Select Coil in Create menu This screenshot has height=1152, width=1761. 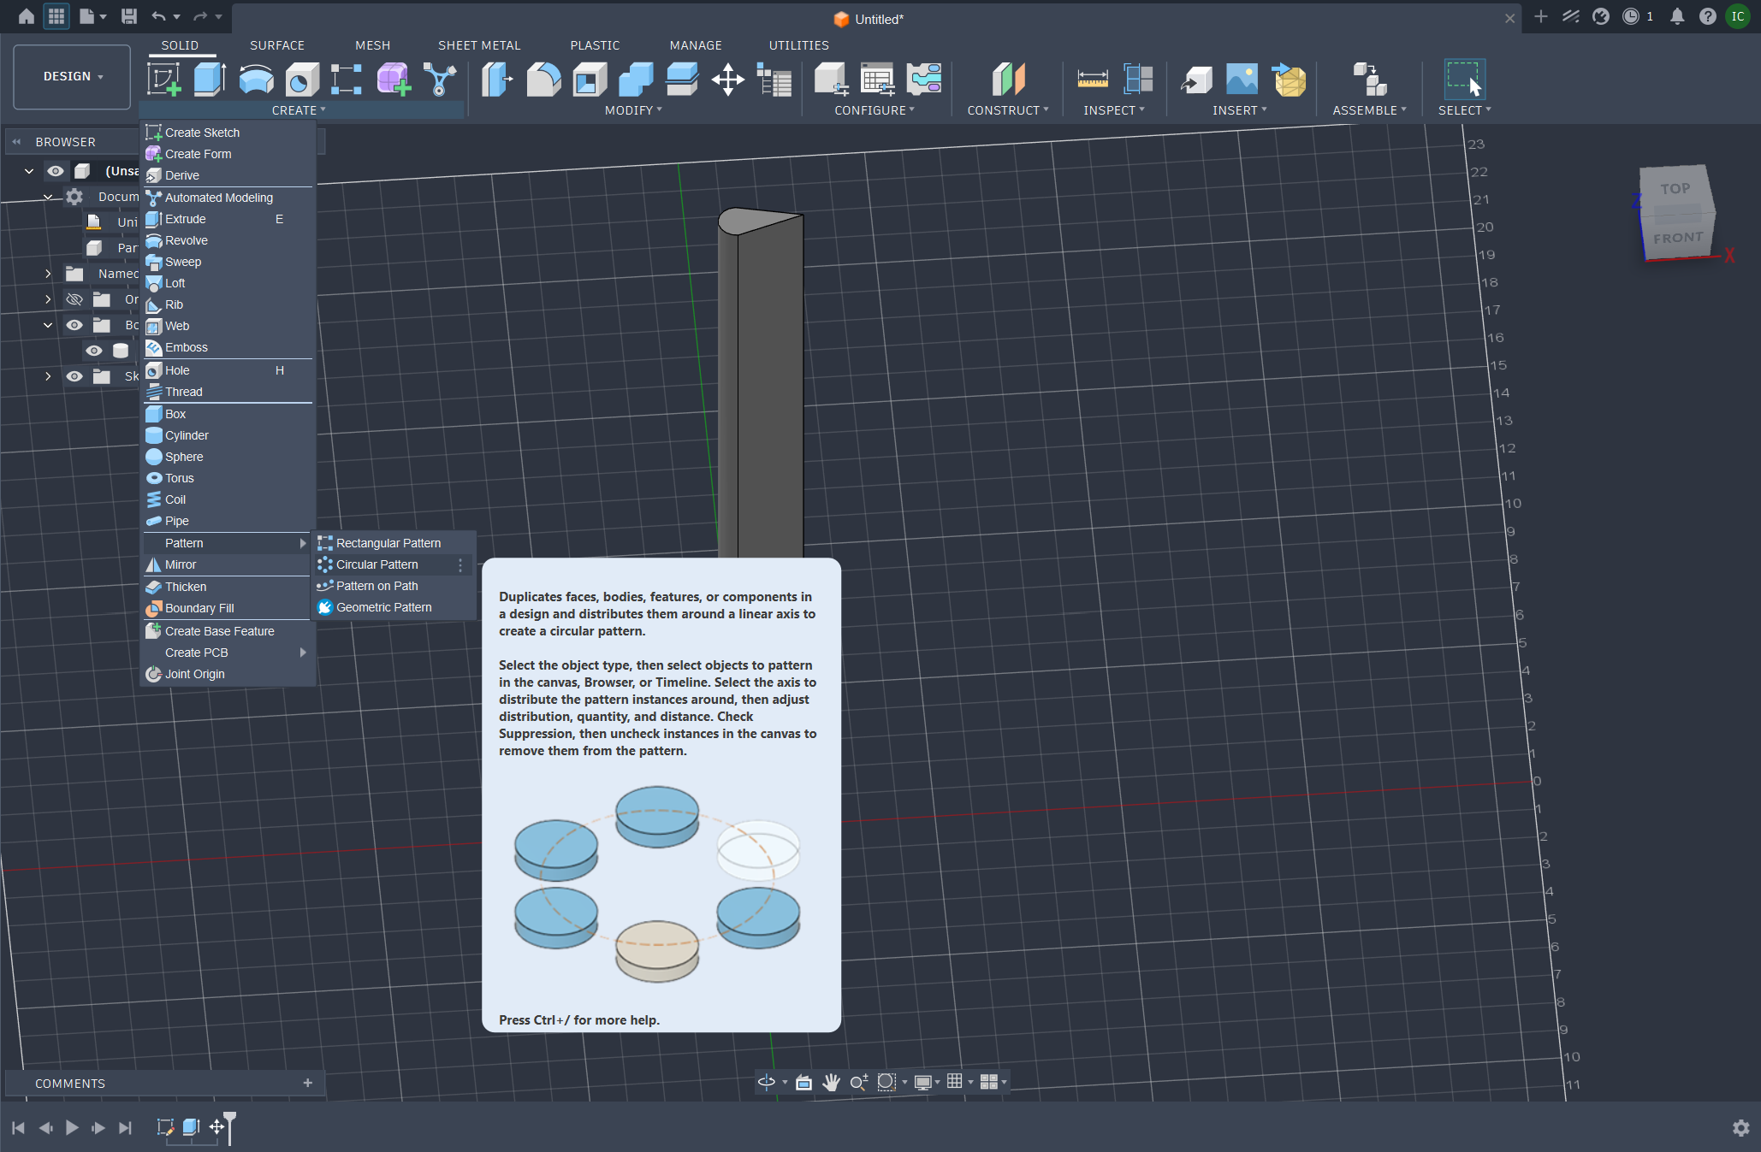click(228, 499)
